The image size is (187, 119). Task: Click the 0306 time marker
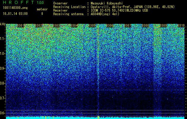(110, 26)
